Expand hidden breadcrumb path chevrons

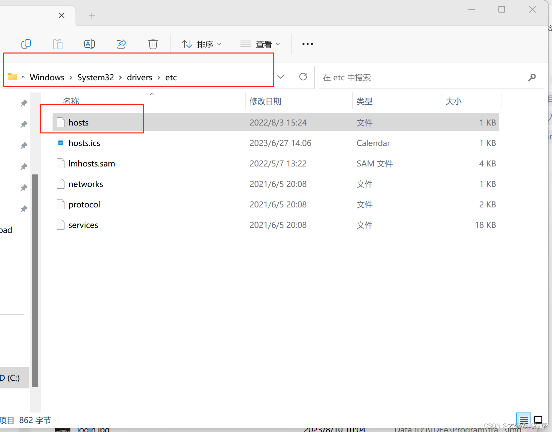23,77
